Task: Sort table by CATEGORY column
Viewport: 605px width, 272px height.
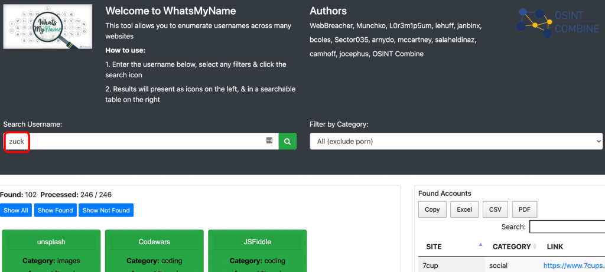Action: pos(515,247)
